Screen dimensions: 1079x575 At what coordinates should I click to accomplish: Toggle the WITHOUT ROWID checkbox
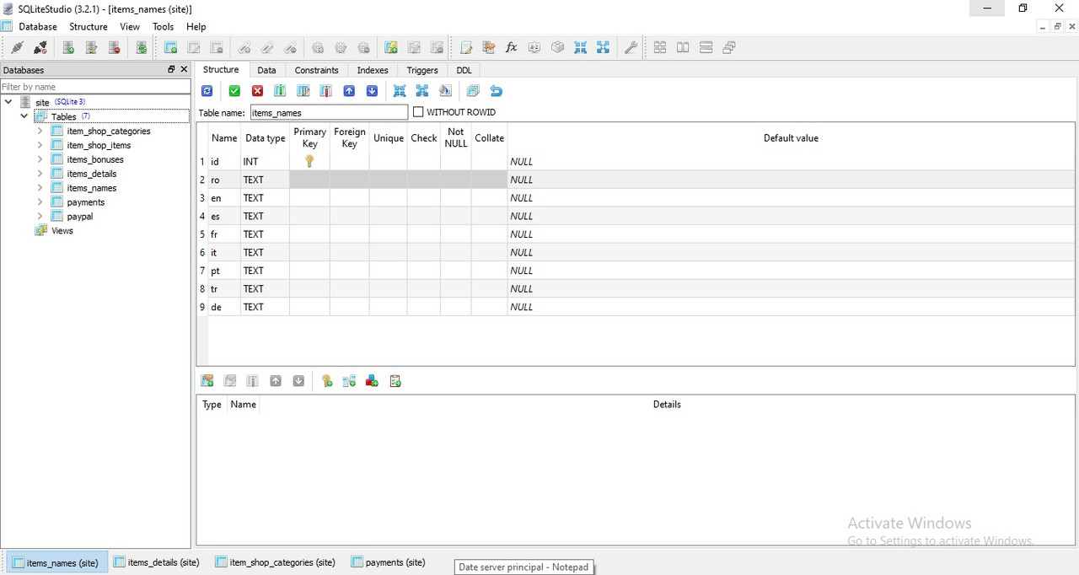point(418,112)
